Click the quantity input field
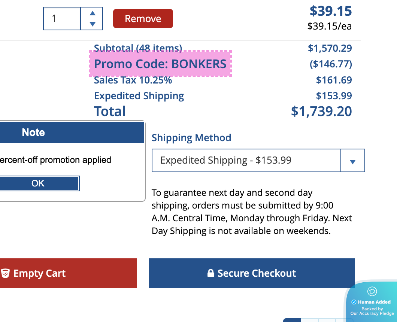The image size is (397, 322). coord(62,18)
